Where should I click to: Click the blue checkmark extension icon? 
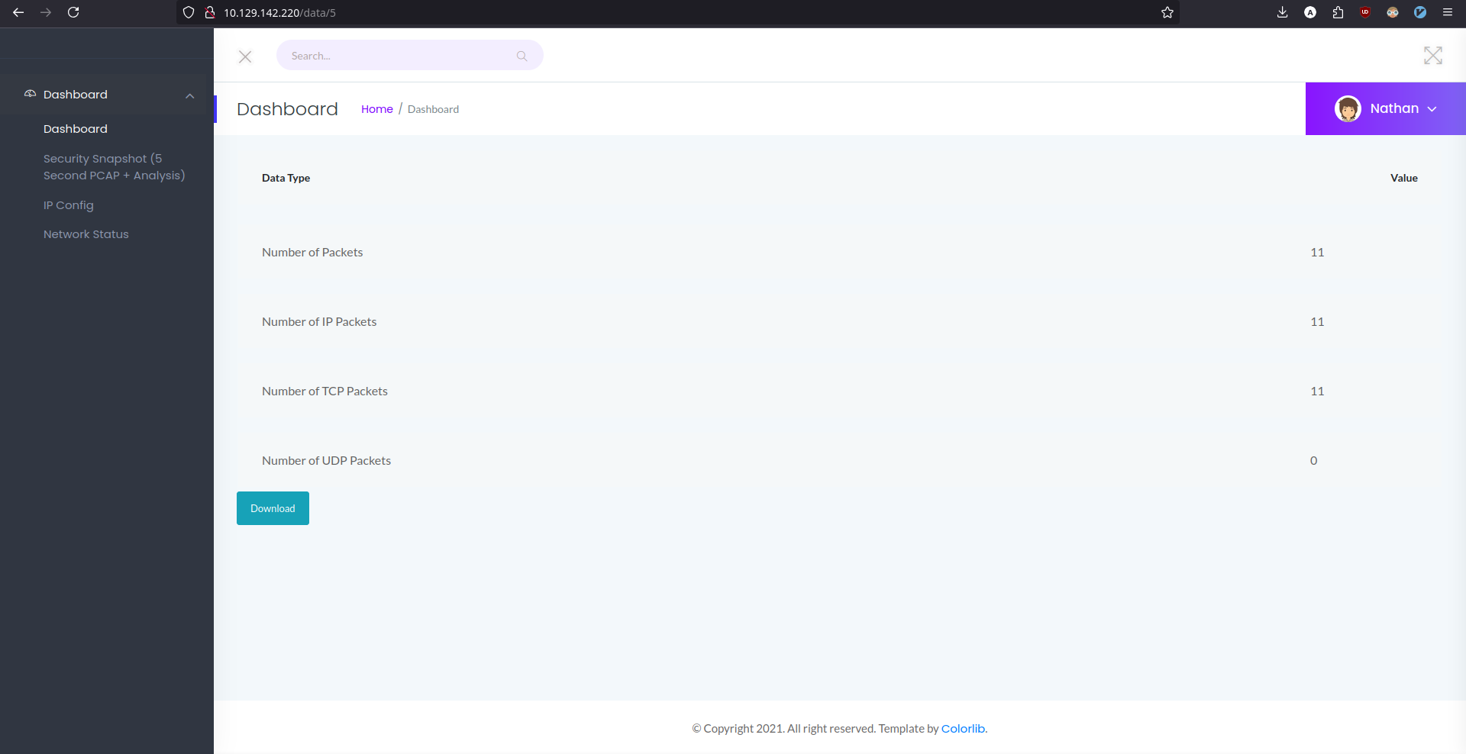coord(1420,12)
